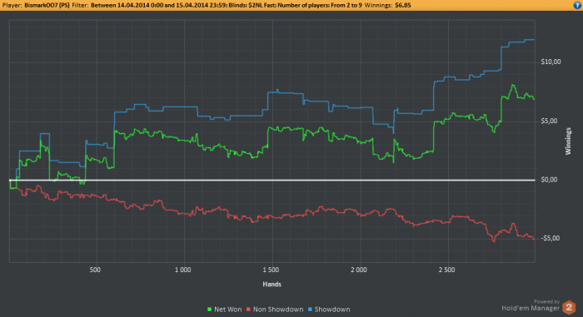Click the Hold'em Manager powered-by text

[x=531, y=305]
